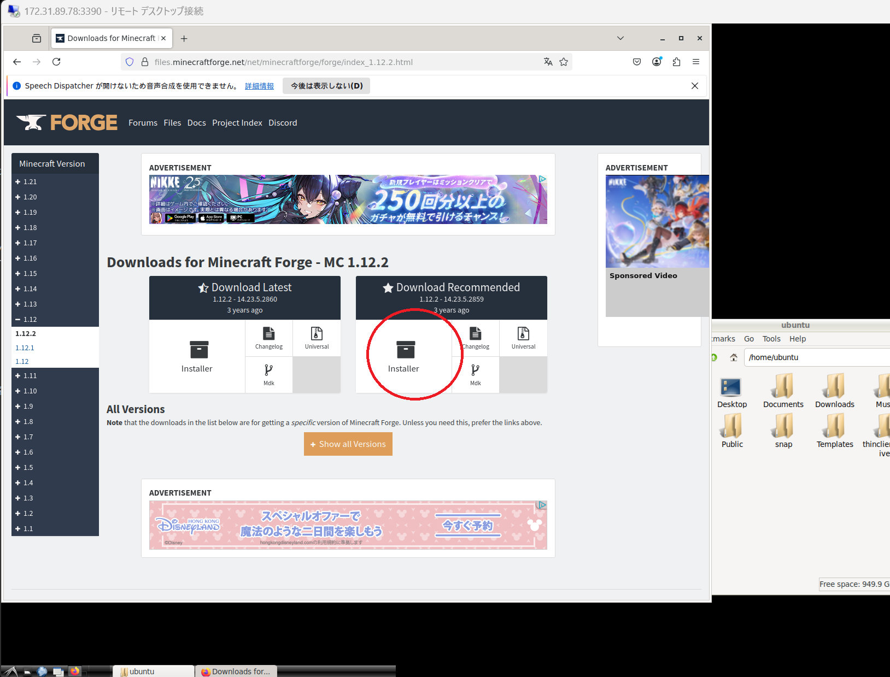Viewport: 890px width, 677px height.
Task: Open the Desktop folder in ubuntu file manager
Action: [x=732, y=392]
